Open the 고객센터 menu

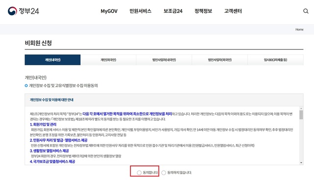(x=233, y=11)
